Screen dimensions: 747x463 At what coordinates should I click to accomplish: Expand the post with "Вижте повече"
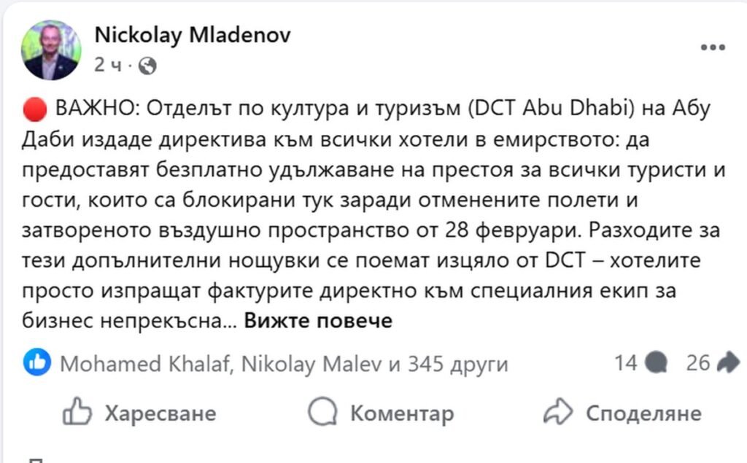[318, 320]
